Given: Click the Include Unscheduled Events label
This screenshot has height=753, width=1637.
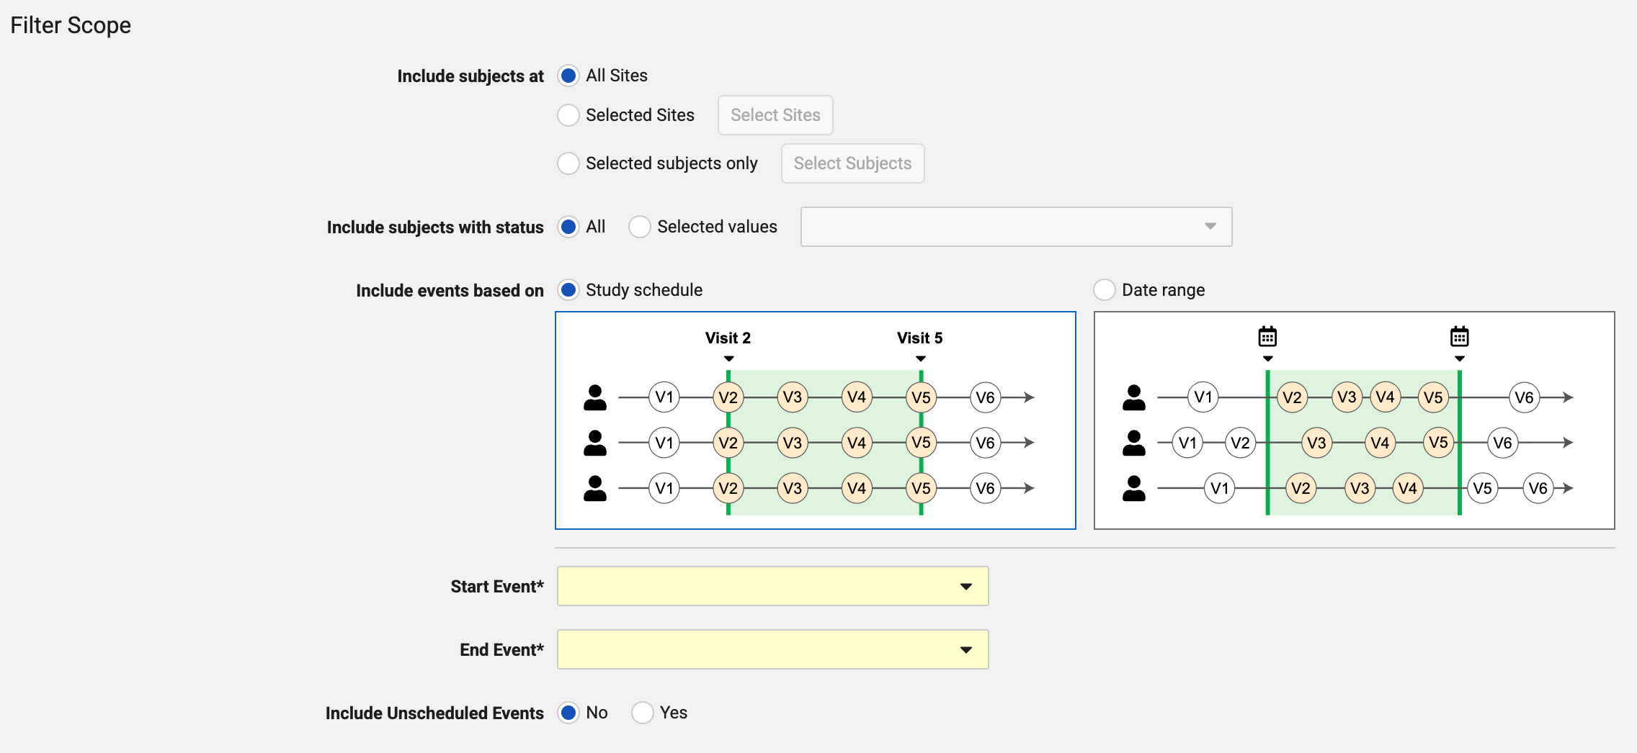Looking at the screenshot, I should pyautogui.click(x=434, y=713).
